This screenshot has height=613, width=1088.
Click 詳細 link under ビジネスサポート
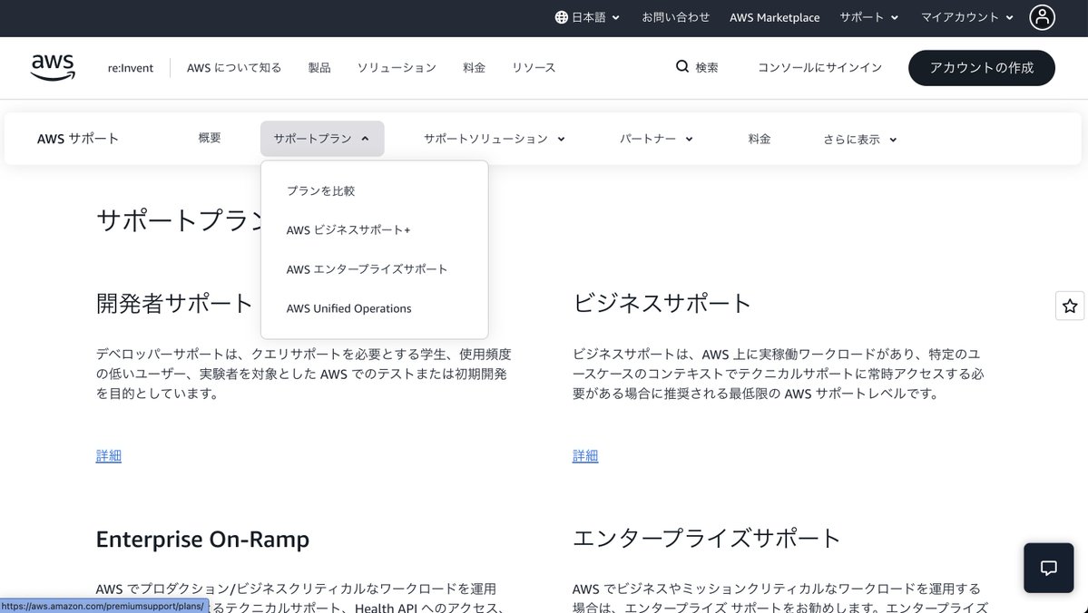[x=585, y=455]
